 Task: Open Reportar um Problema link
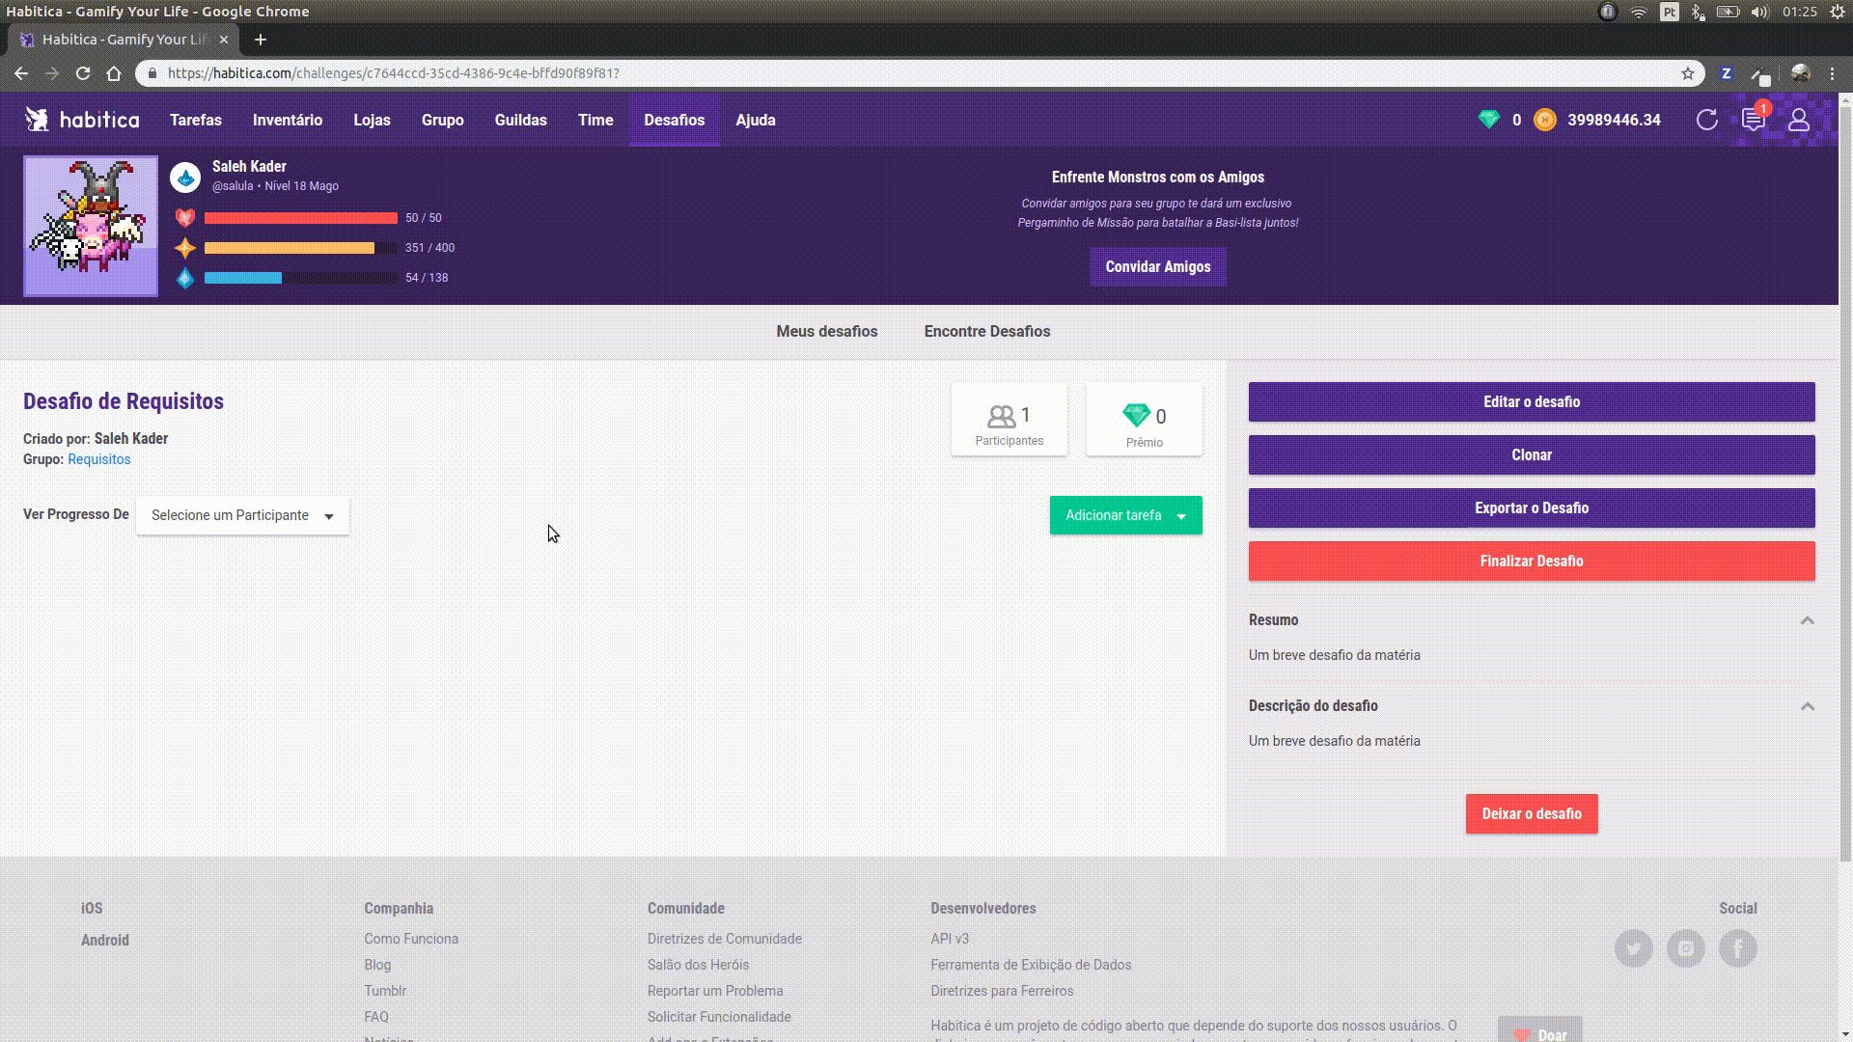click(x=715, y=991)
